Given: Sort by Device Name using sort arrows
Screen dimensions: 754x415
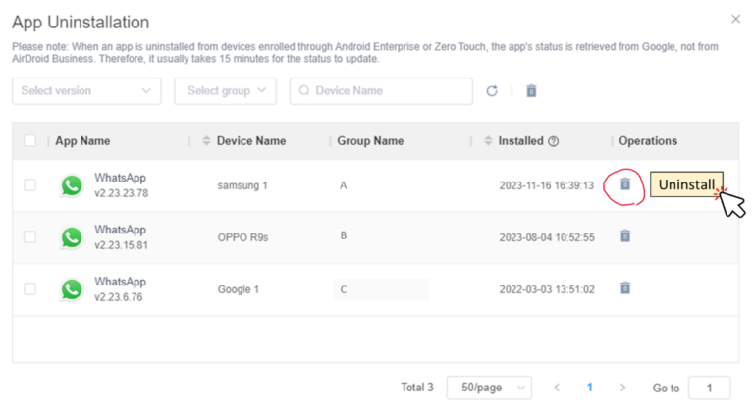Looking at the screenshot, I should pos(206,140).
